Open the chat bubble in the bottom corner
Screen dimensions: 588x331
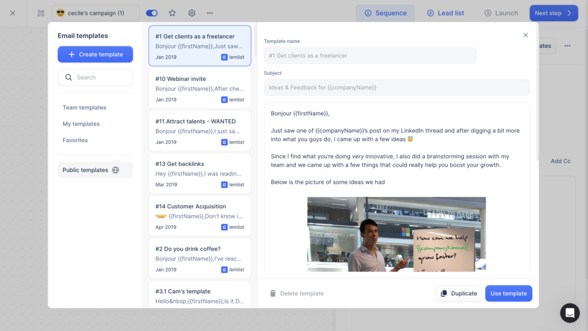pyautogui.click(x=570, y=313)
